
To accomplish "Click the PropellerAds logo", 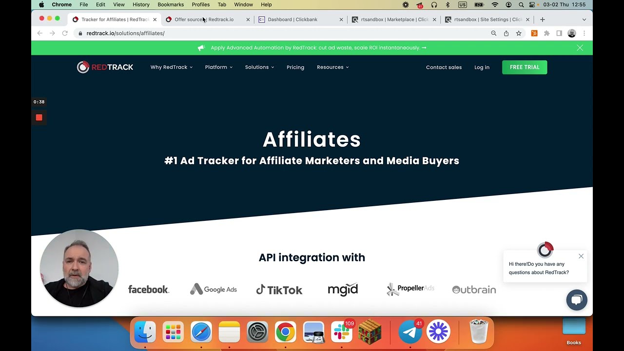I will point(410,289).
